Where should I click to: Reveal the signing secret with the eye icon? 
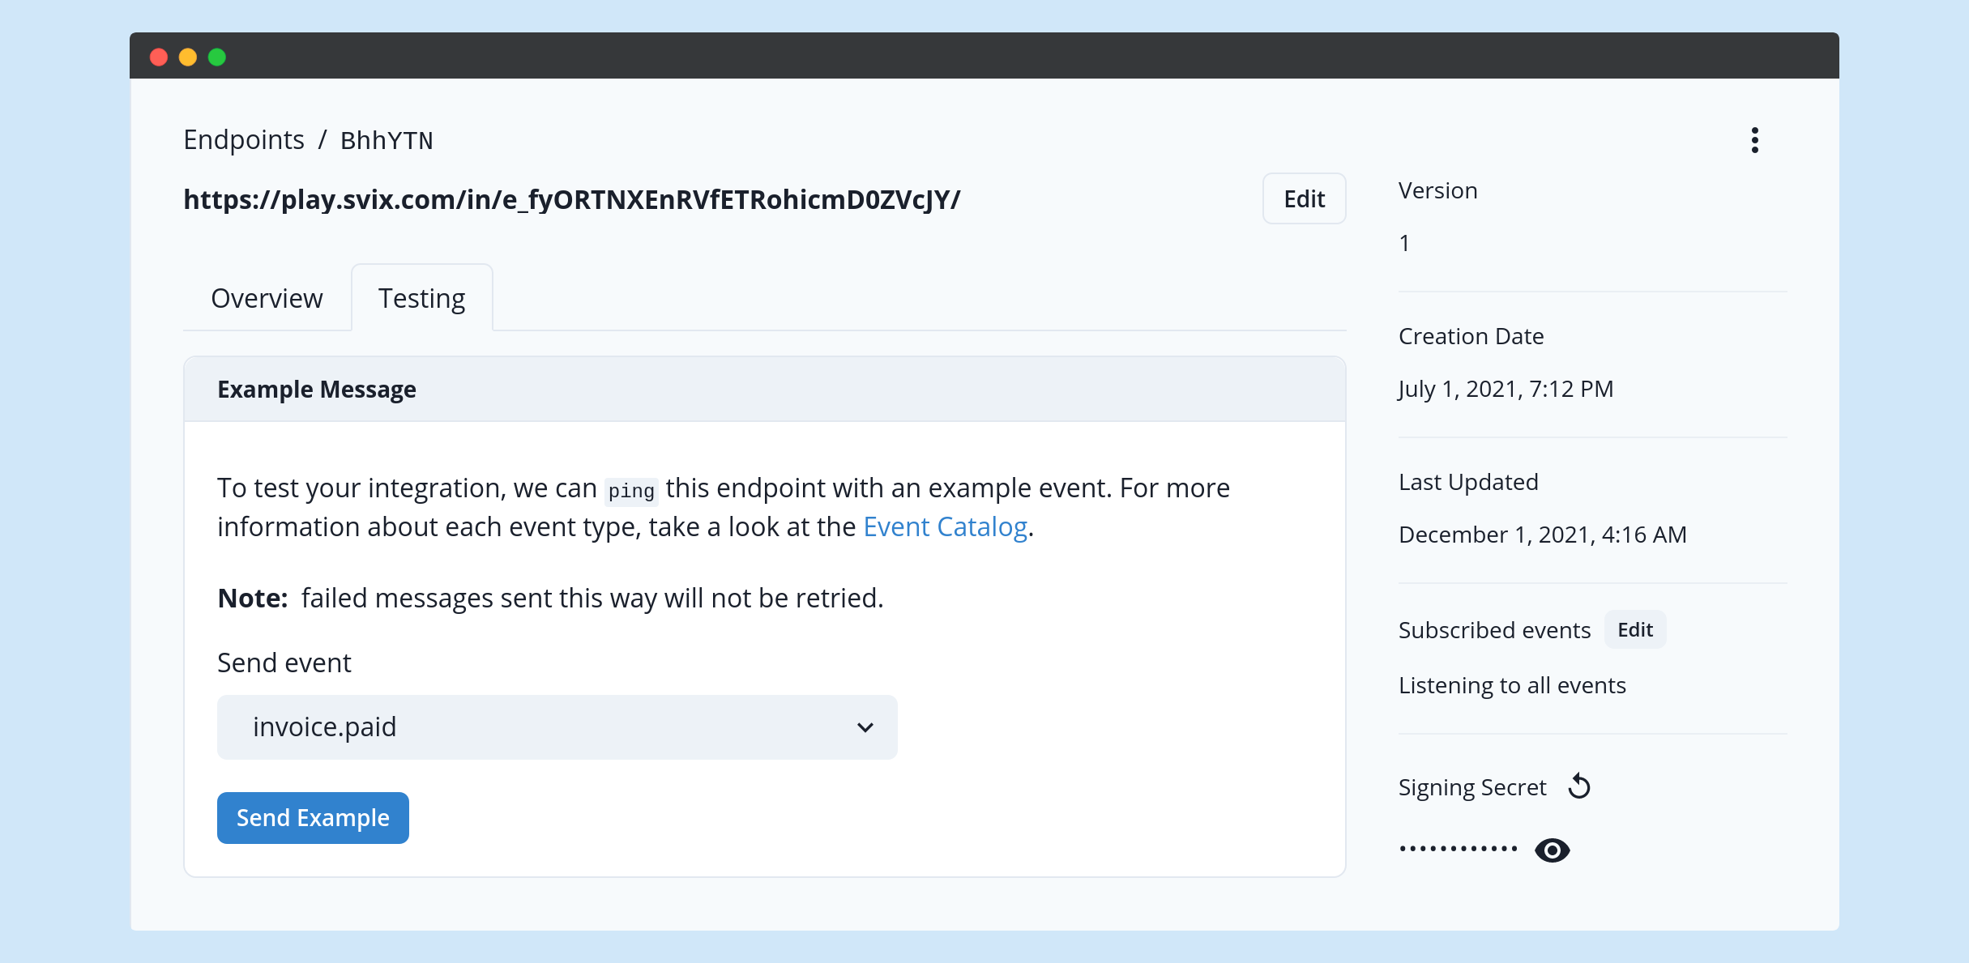(x=1552, y=850)
